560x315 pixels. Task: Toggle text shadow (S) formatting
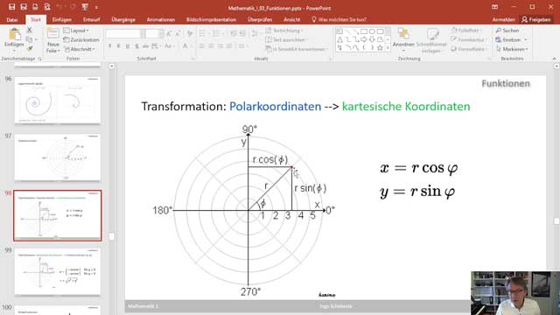tap(136, 46)
